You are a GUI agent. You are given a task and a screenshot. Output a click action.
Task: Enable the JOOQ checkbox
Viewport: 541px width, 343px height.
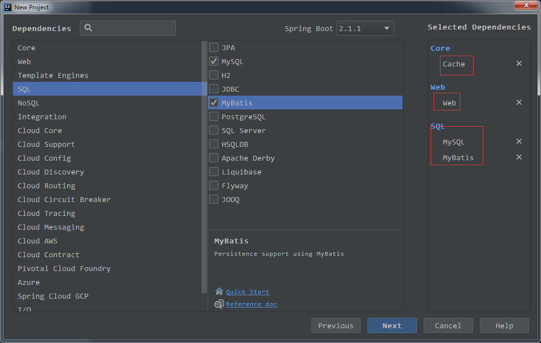point(214,199)
